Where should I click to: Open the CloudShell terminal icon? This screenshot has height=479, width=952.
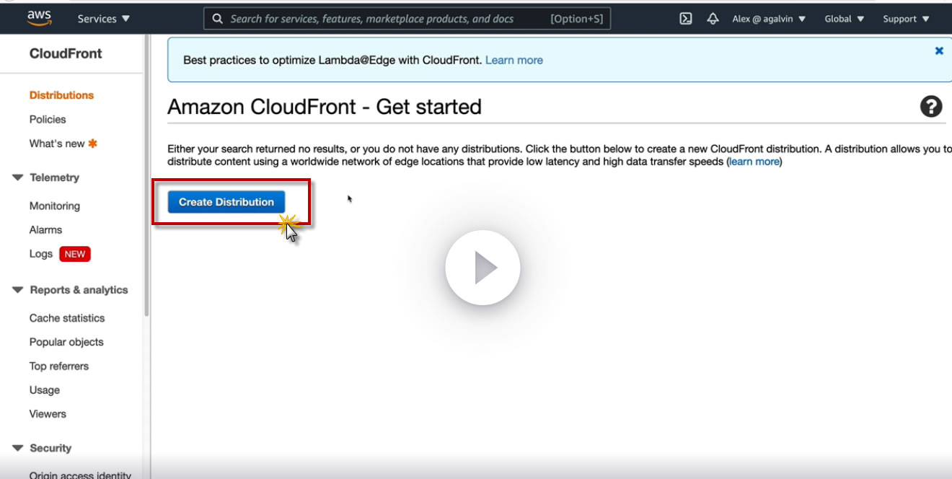click(x=686, y=19)
